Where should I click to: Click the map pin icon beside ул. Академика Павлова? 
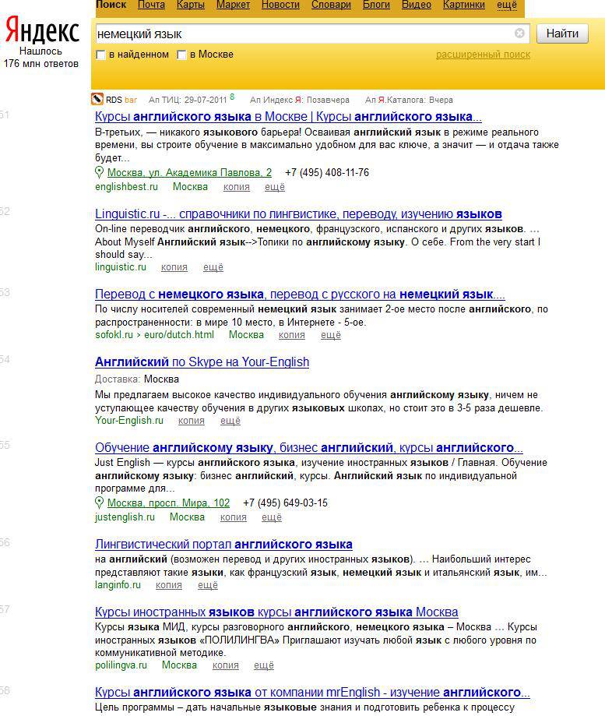coord(99,172)
